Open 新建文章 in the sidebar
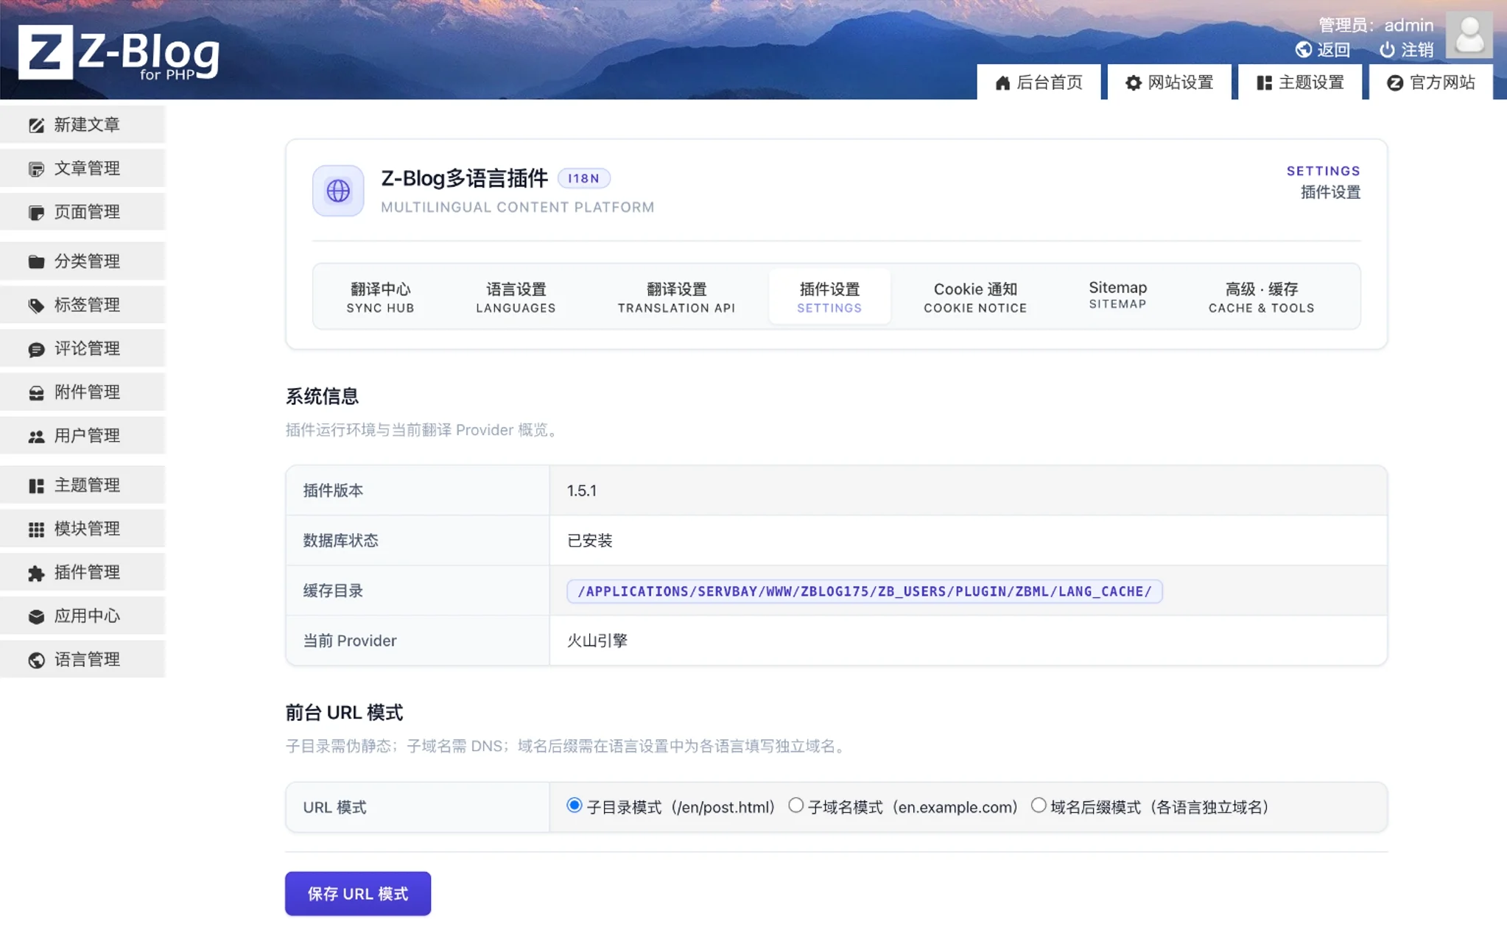 point(82,124)
